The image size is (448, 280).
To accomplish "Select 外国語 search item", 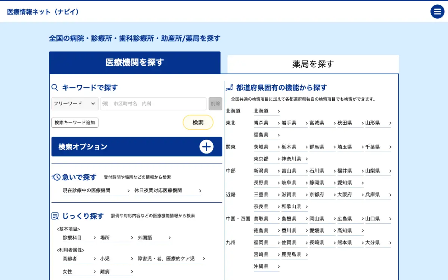I will coord(154,238).
